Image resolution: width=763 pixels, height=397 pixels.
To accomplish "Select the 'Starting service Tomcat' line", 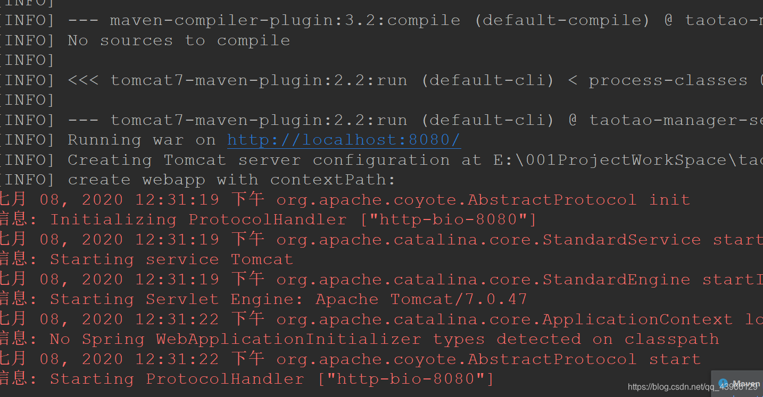I will (147, 259).
